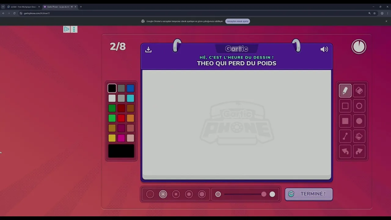Screen dimensions: 391x220
Task: Choose the filled rectangle shape tool
Action: tap(345, 121)
